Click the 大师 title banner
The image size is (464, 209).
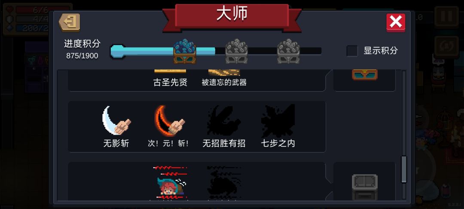[x=232, y=15]
